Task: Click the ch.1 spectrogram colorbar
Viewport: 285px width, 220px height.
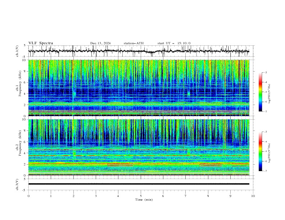Action: click(x=260, y=92)
